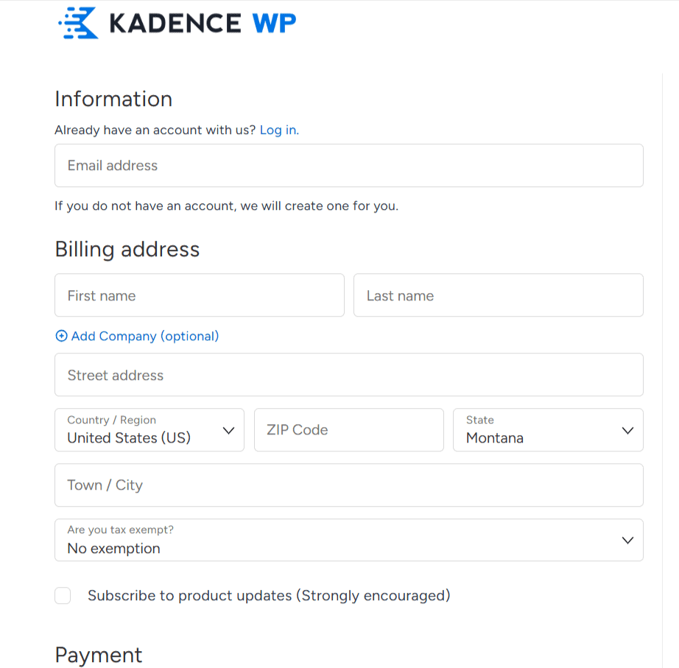Focus the Street address field
The image size is (679, 668).
pyautogui.click(x=349, y=375)
